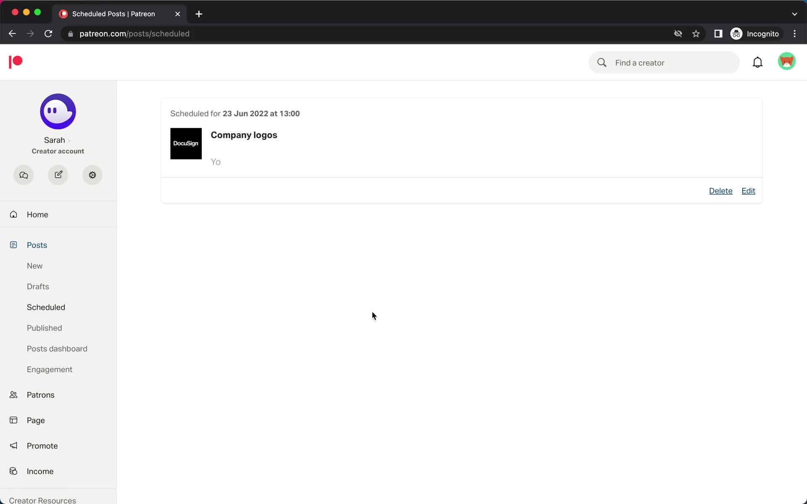Click the DocuSign thumbnail image
The height and width of the screenshot is (504, 807).
186,143
